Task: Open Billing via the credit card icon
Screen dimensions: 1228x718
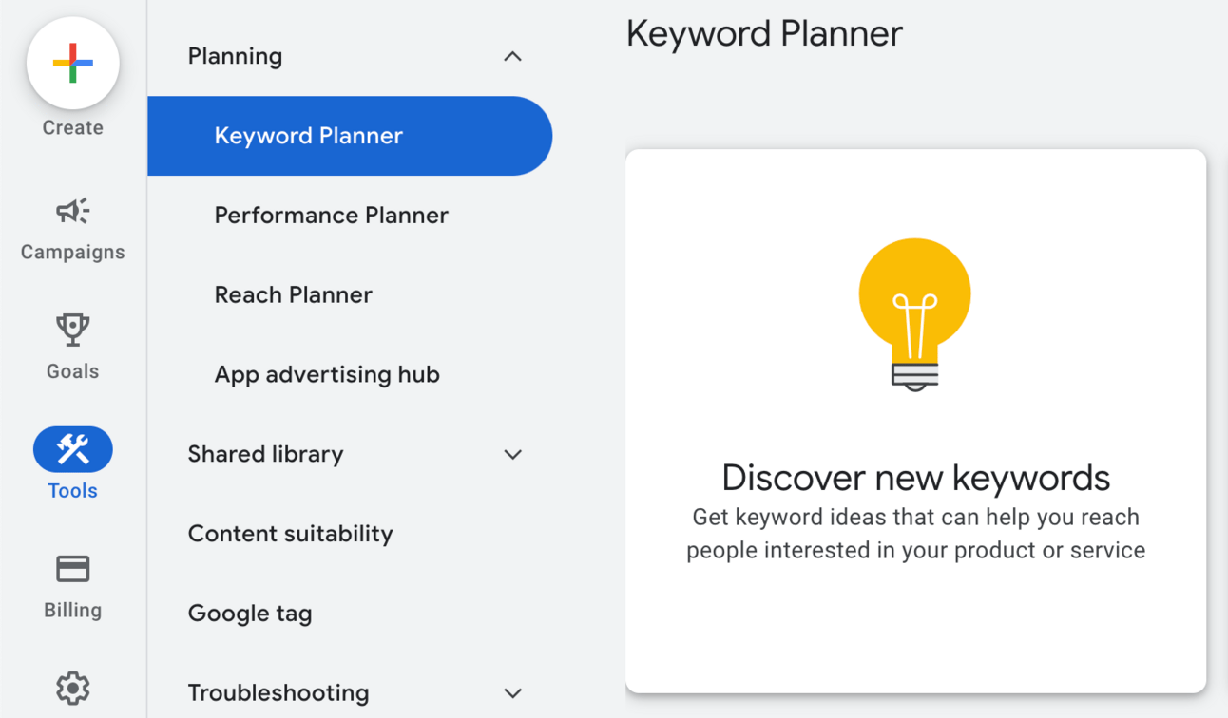Action: coord(72,569)
